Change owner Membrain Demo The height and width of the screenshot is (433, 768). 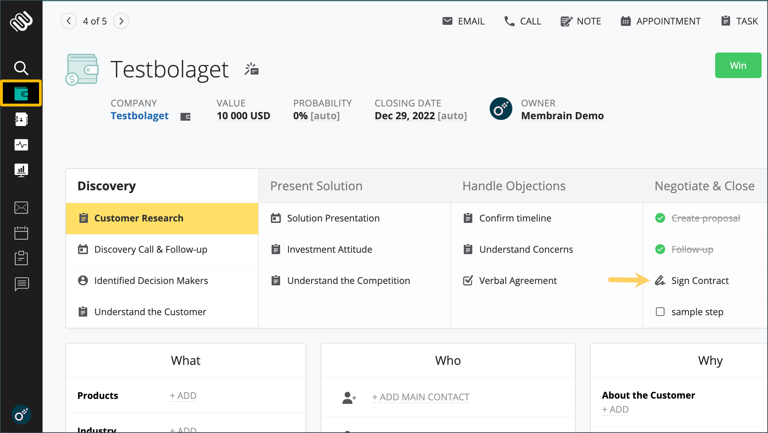point(562,116)
